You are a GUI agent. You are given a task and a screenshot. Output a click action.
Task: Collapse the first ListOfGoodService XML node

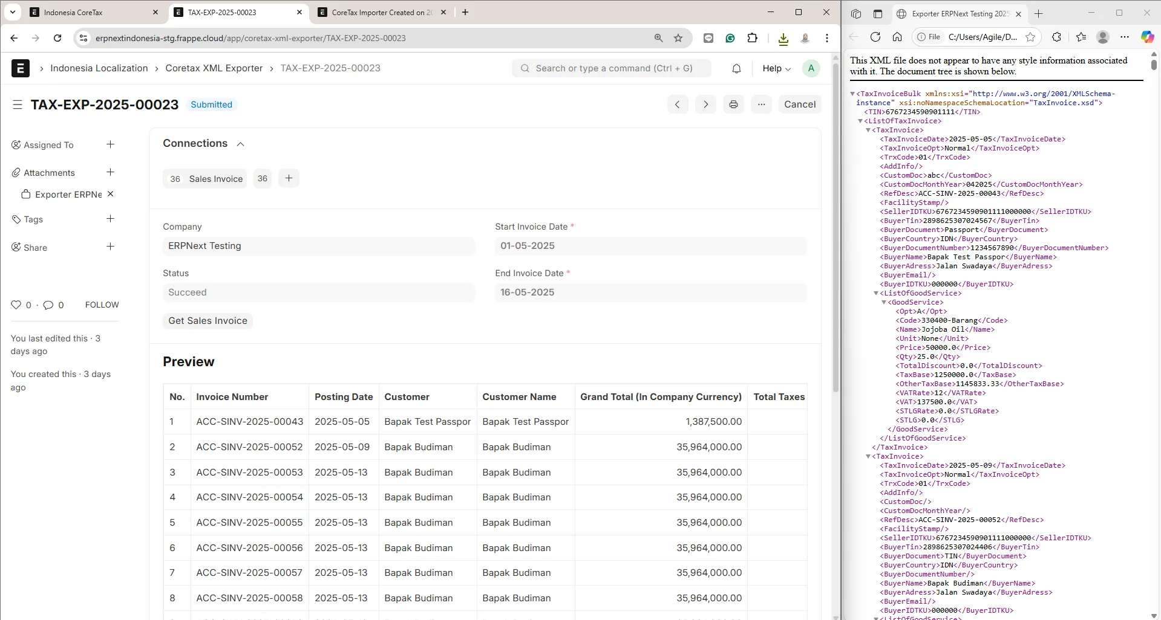tap(876, 293)
